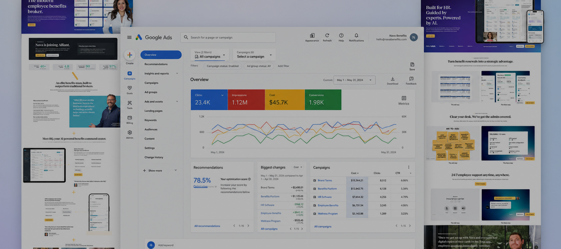Click the $15,364.21 cost cell
Image resolution: width=561 pixels, height=249 pixels.
point(357,180)
